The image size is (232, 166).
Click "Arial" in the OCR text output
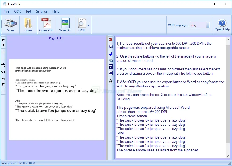120,133
